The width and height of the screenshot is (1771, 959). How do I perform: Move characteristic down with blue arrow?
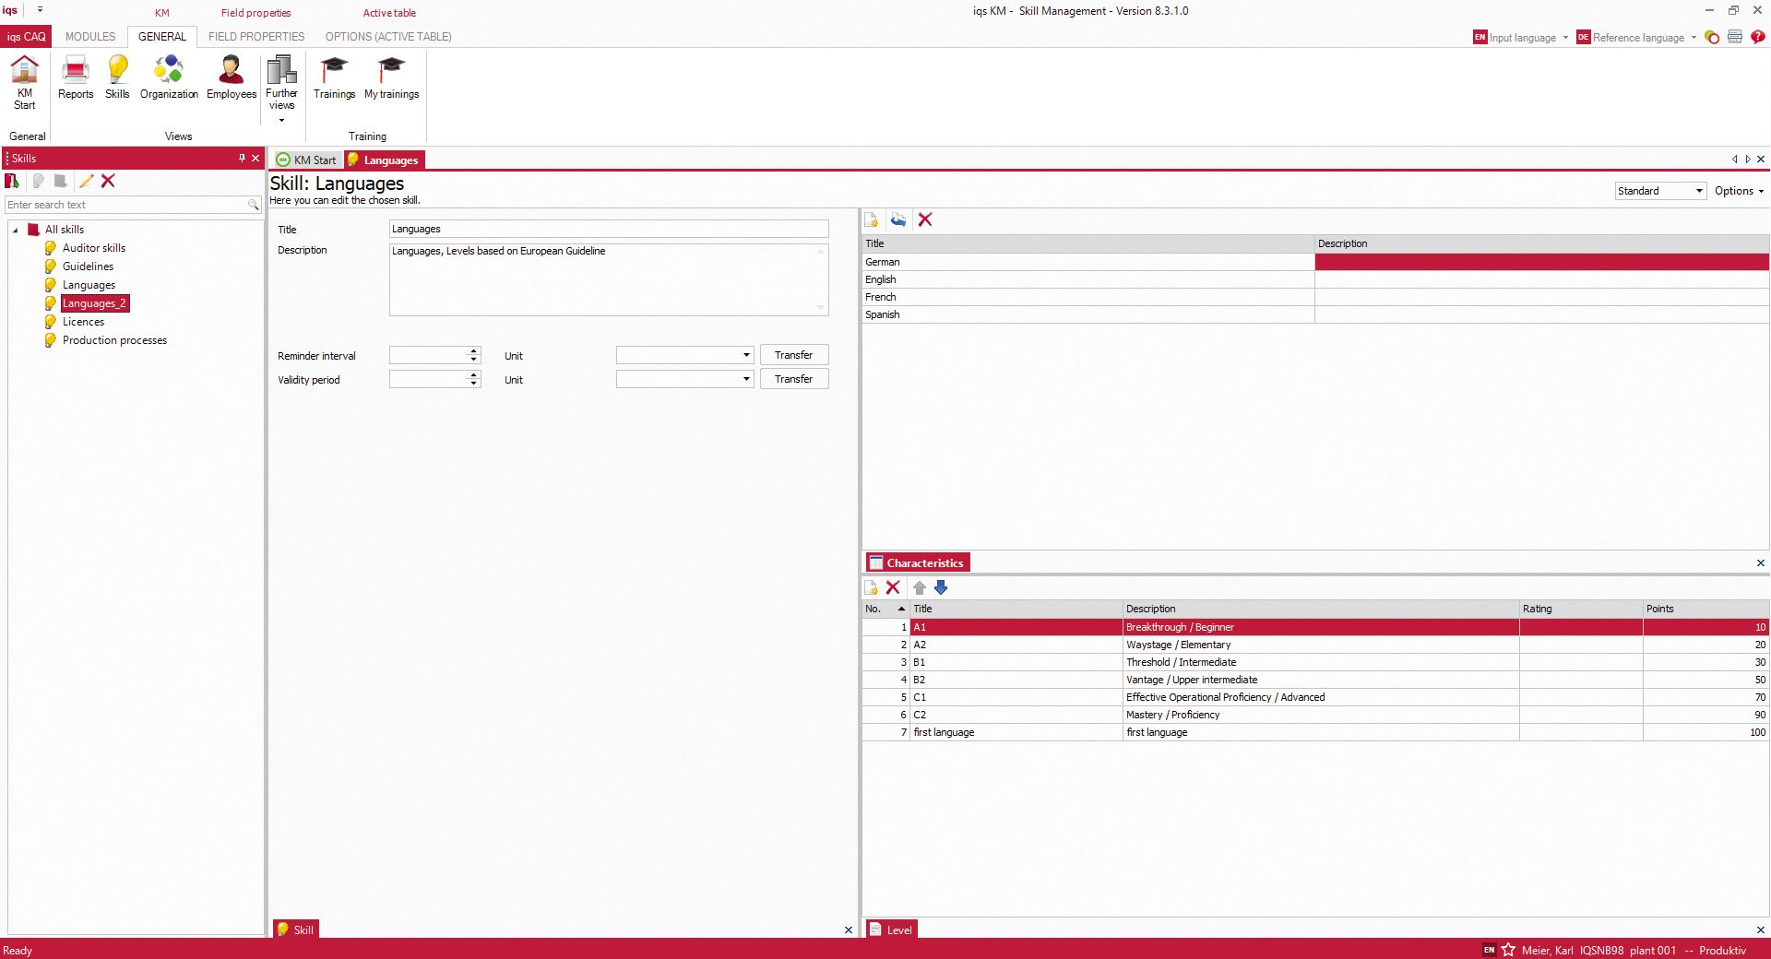[x=941, y=587]
